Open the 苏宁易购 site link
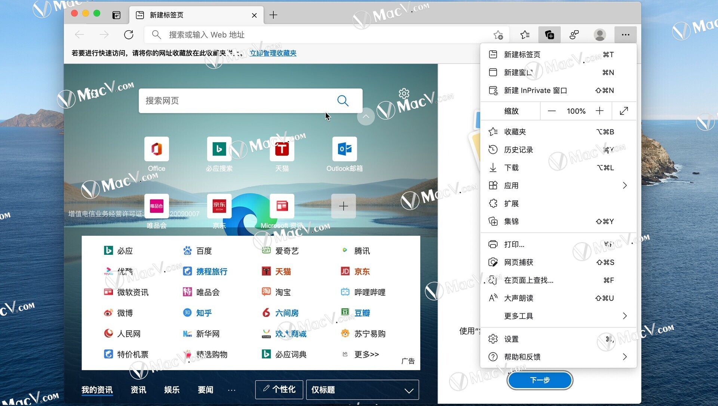Screen dimensions: 718x406 click(x=363, y=334)
